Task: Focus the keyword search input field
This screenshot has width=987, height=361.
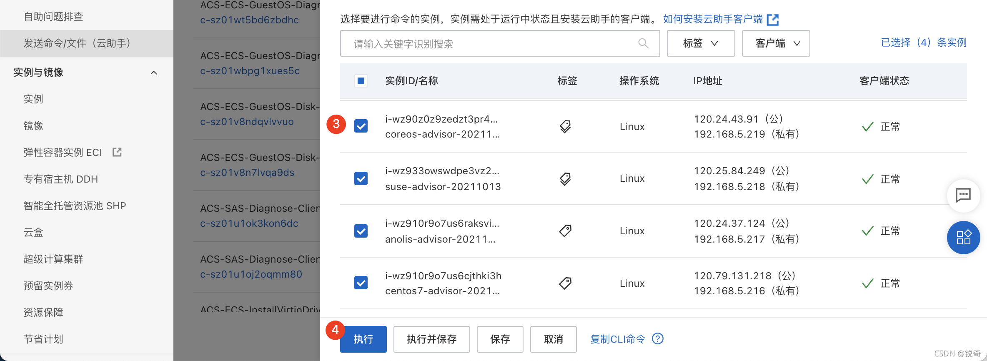Action: [x=500, y=43]
